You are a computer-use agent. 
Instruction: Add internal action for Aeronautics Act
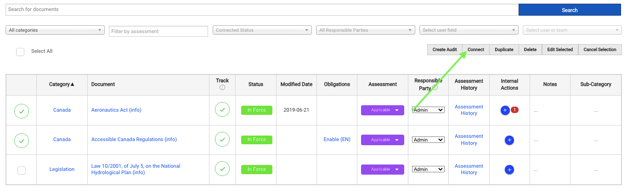pyautogui.click(x=505, y=110)
